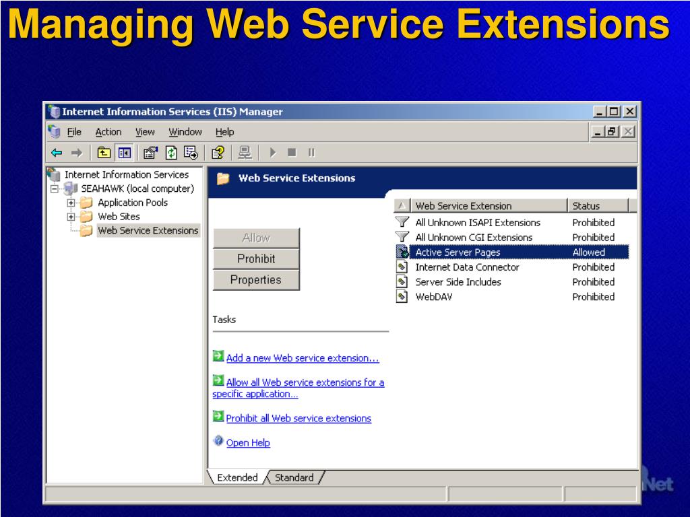
Task: Click the Connect to computer toolbar icon
Action: 245,153
